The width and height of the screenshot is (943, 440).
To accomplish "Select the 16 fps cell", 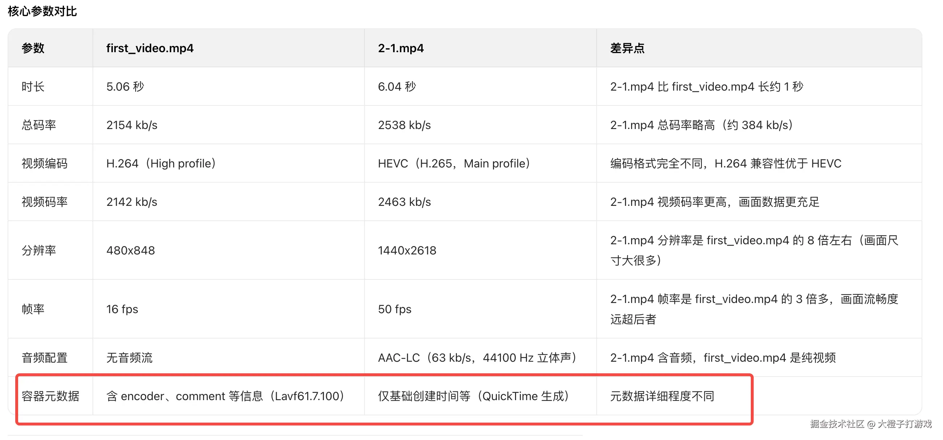I will tap(122, 310).
